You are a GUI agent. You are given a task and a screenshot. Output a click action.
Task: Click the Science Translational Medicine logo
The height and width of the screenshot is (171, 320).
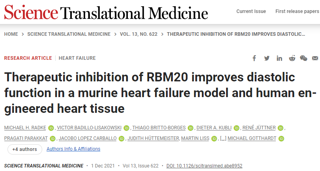pos(106,13)
